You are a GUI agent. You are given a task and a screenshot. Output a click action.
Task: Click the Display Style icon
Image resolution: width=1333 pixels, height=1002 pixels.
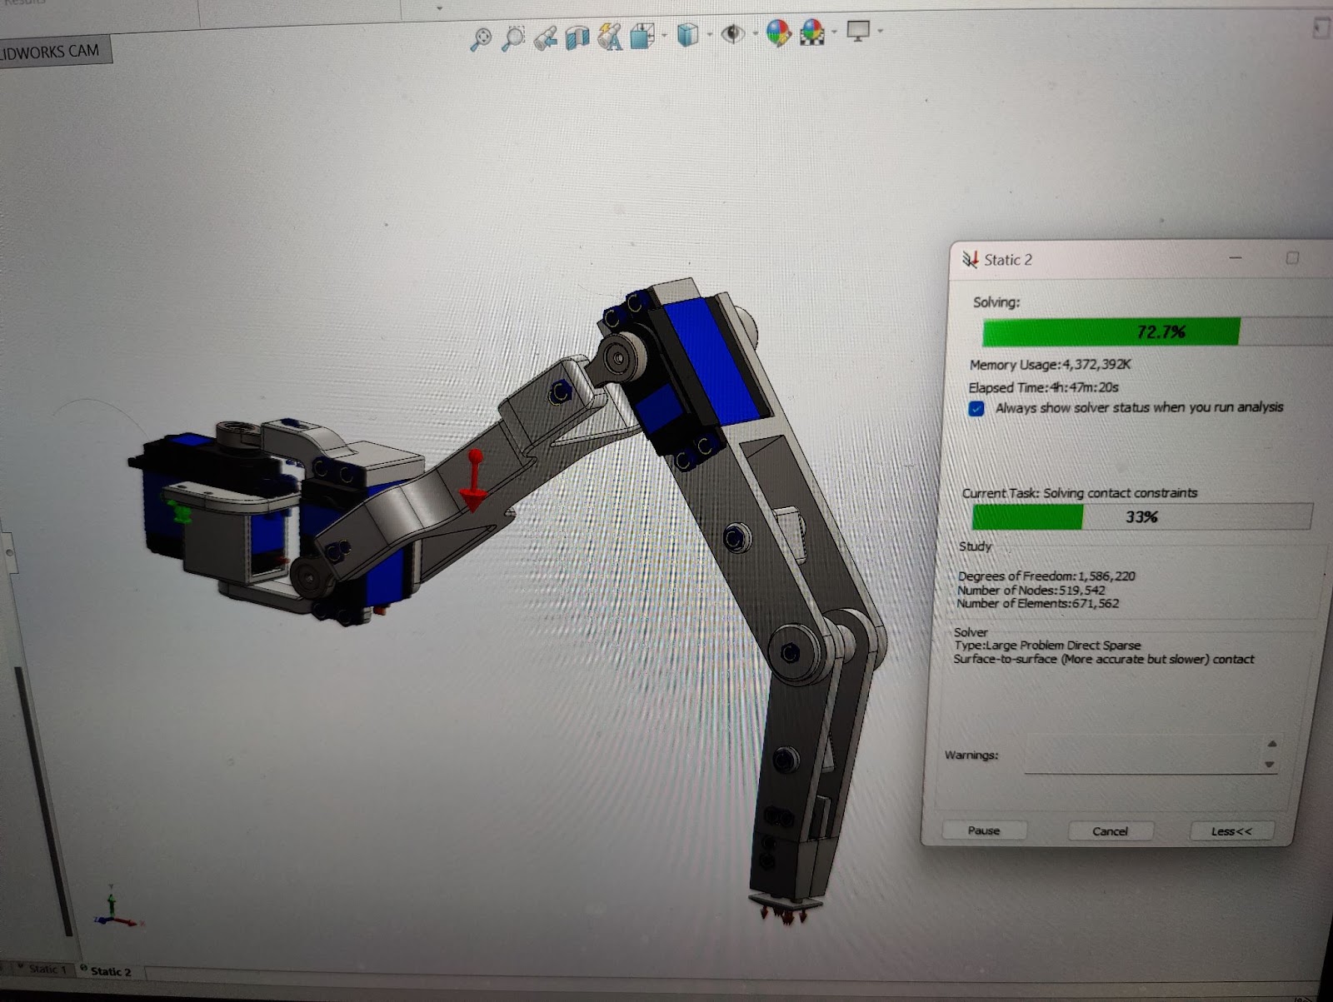(686, 35)
